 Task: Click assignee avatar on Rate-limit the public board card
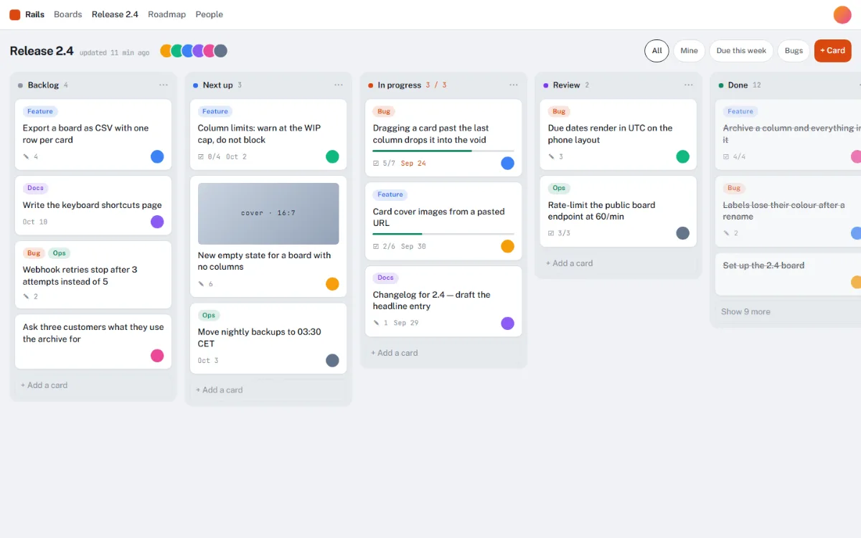click(682, 233)
